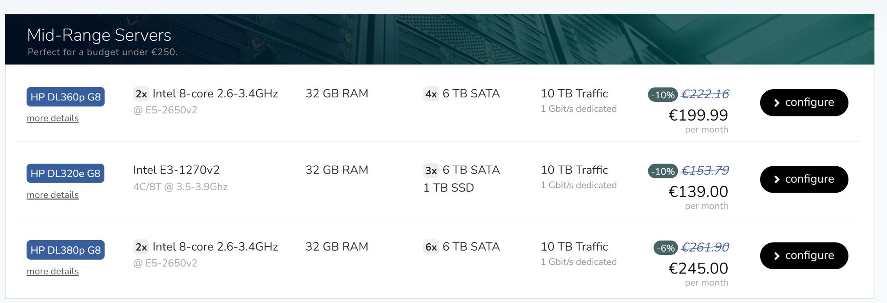Open more details for HP DL380p G8
Image resolution: width=887 pixels, height=303 pixels.
point(53,271)
